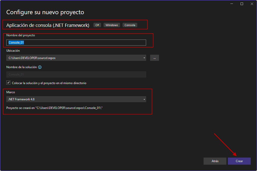Click the Consola tag
Image resolution: width=257 pixels, height=171 pixels.
pyautogui.click(x=130, y=25)
